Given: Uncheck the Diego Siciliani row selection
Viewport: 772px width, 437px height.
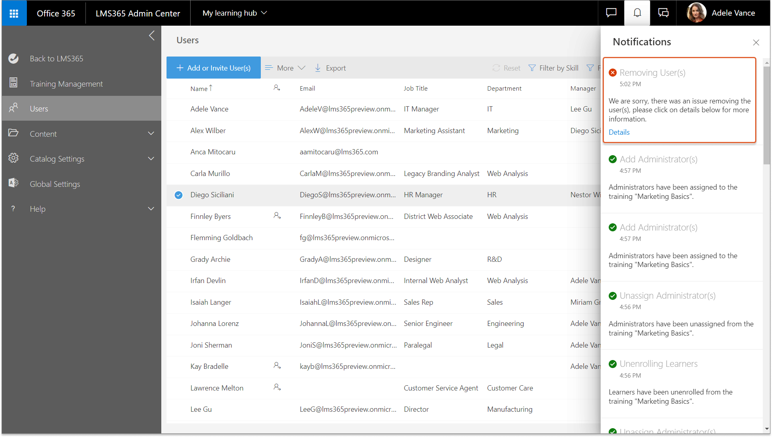Looking at the screenshot, I should coord(179,195).
